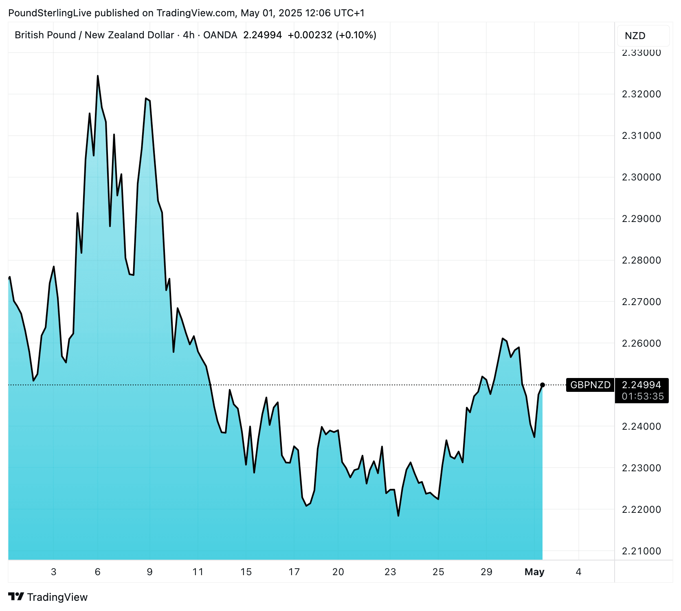Click the TradingView logo icon
This screenshot has height=611, width=681.
(16, 597)
